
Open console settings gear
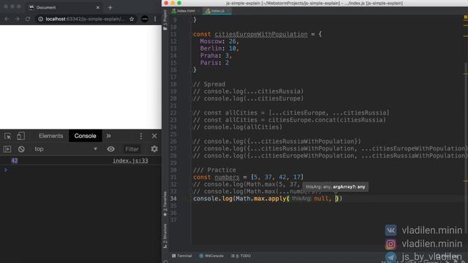pos(154,149)
